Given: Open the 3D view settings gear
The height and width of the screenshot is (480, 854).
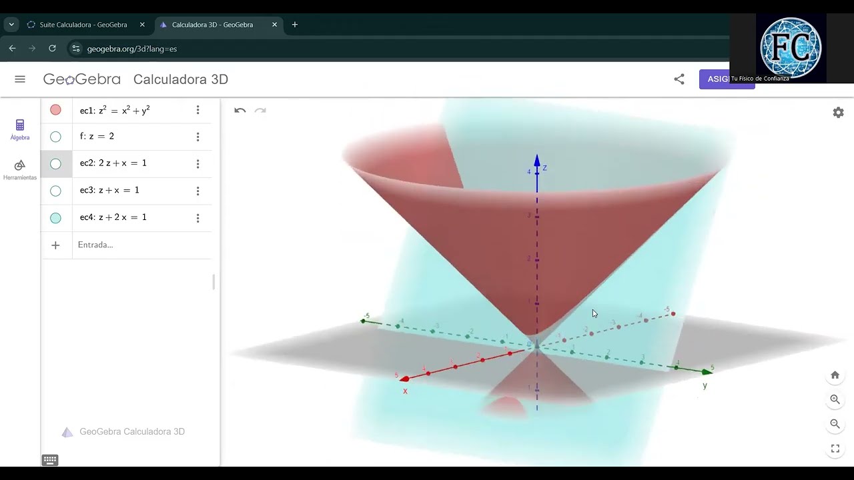Looking at the screenshot, I should tap(839, 113).
